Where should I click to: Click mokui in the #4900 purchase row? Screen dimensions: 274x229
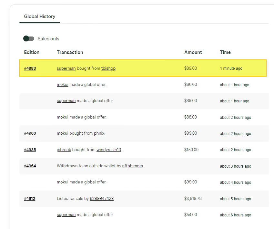(x=62, y=133)
